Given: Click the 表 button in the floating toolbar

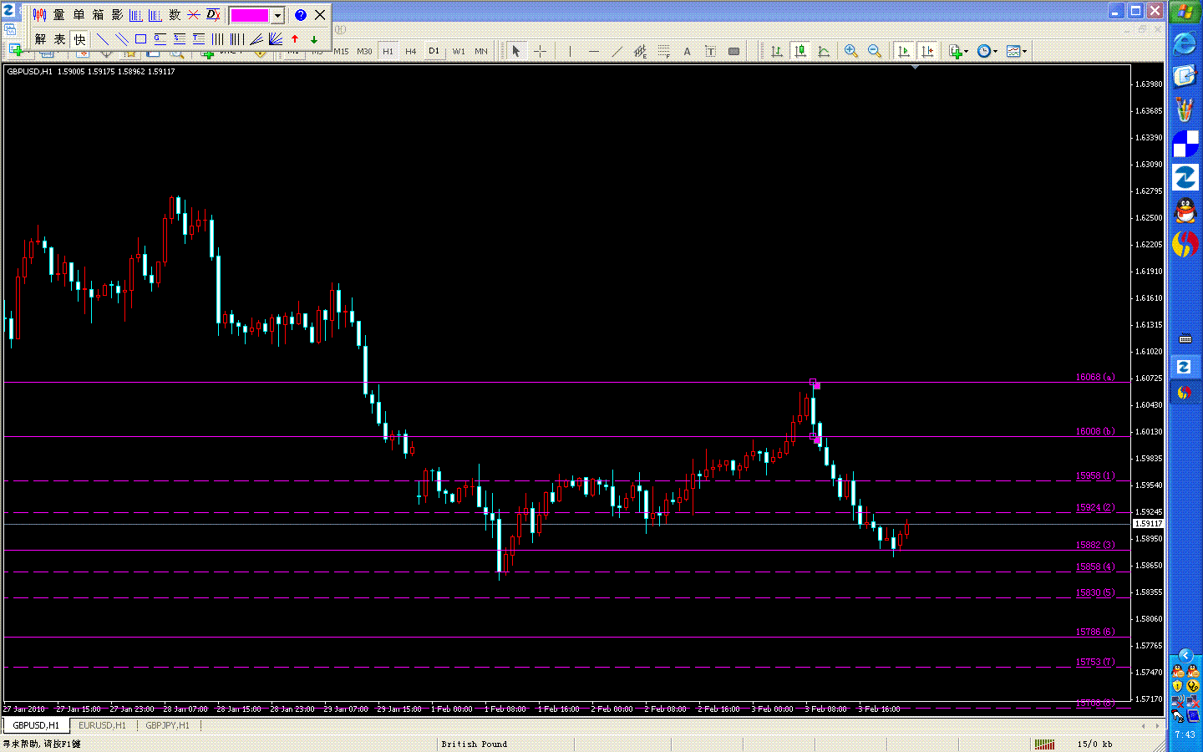Looking at the screenshot, I should coord(59,39).
